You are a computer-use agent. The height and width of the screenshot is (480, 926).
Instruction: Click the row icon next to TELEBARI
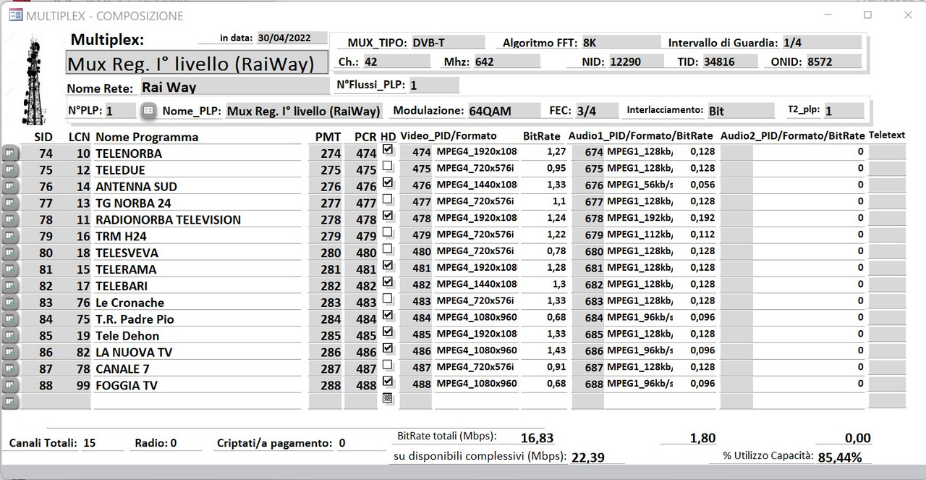tap(10, 286)
